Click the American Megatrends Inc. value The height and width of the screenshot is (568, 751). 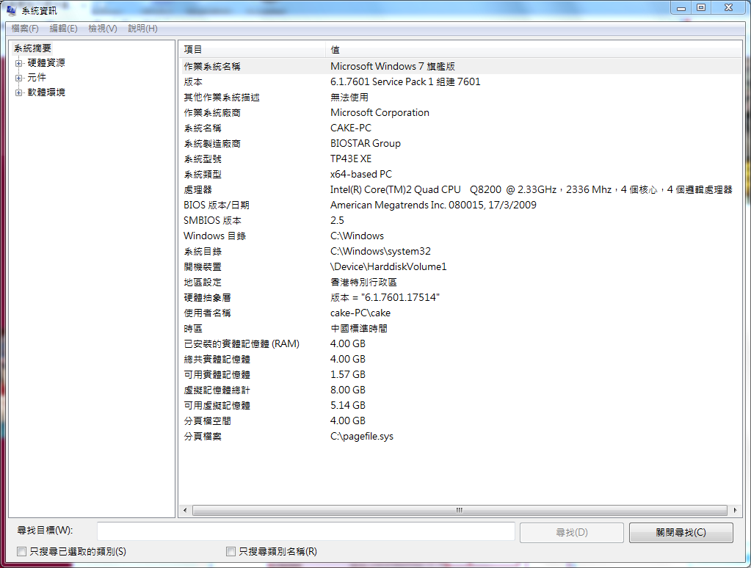[x=433, y=205]
